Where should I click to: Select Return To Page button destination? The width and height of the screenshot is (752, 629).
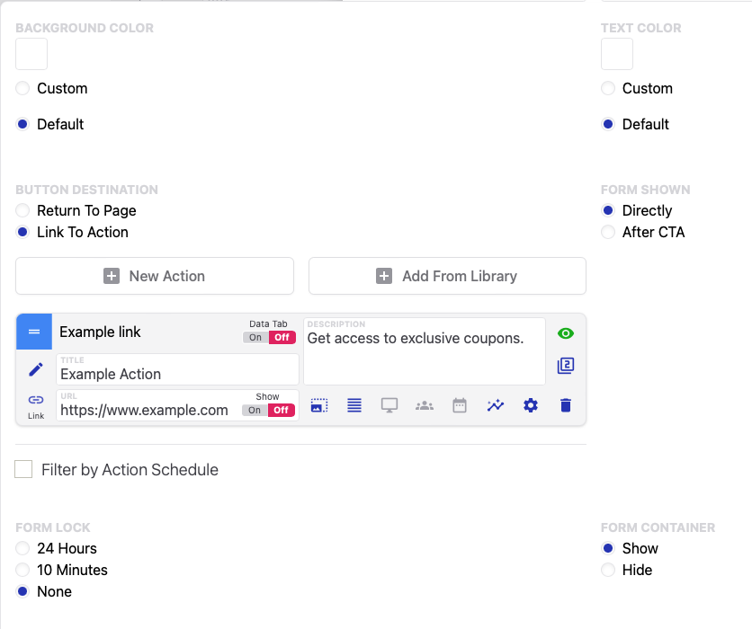point(23,210)
